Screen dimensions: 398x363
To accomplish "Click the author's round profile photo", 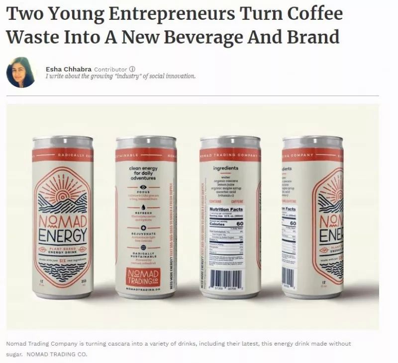I will coord(20,72).
